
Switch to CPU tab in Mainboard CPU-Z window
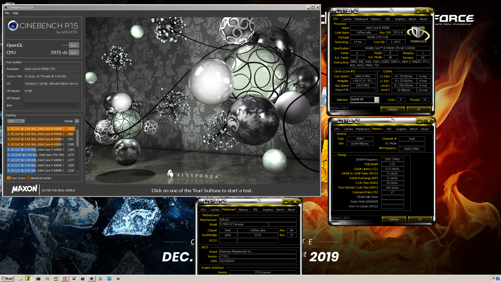click(203, 210)
